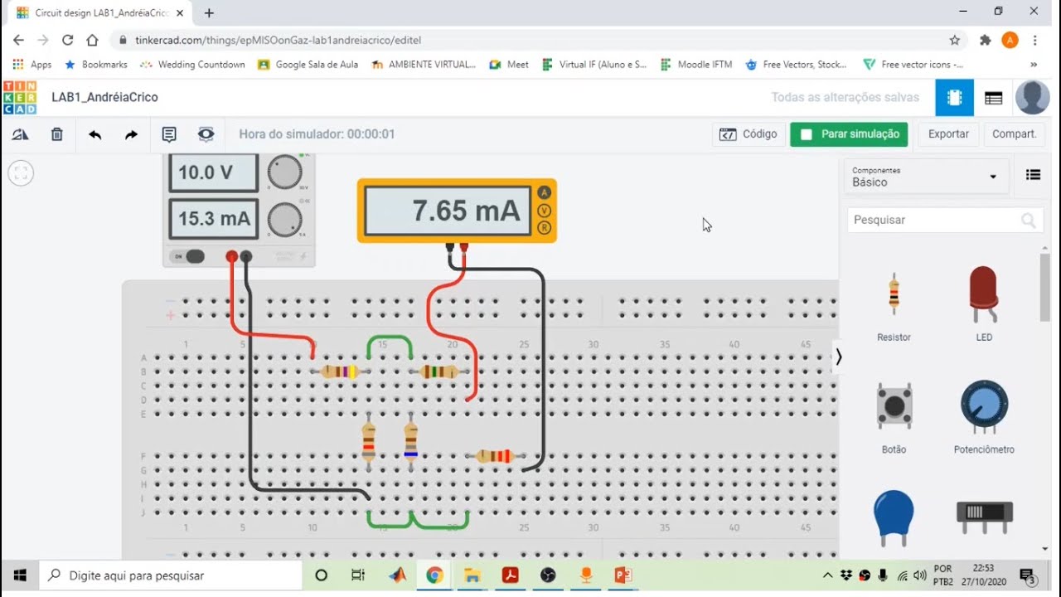Redo the last action
1061x597 pixels.
click(131, 134)
